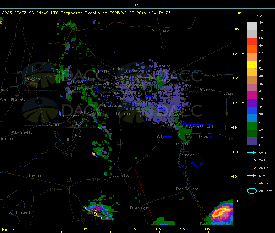Click the green 20 dBZ color swatch
This screenshot has height=233, width=275.
252,126
